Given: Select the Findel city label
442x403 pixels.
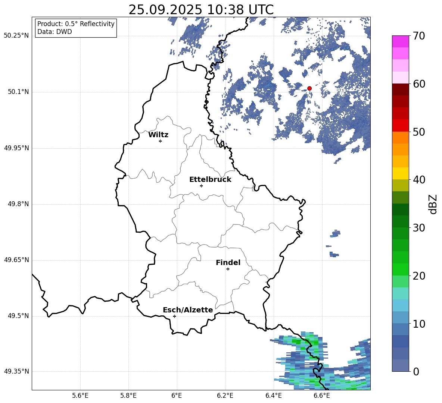Looking at the screenshot, I should tap(228, 263).
